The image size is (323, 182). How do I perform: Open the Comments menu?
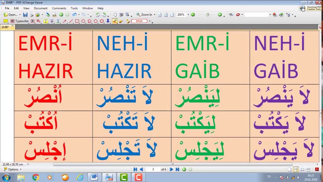point(59,8)
